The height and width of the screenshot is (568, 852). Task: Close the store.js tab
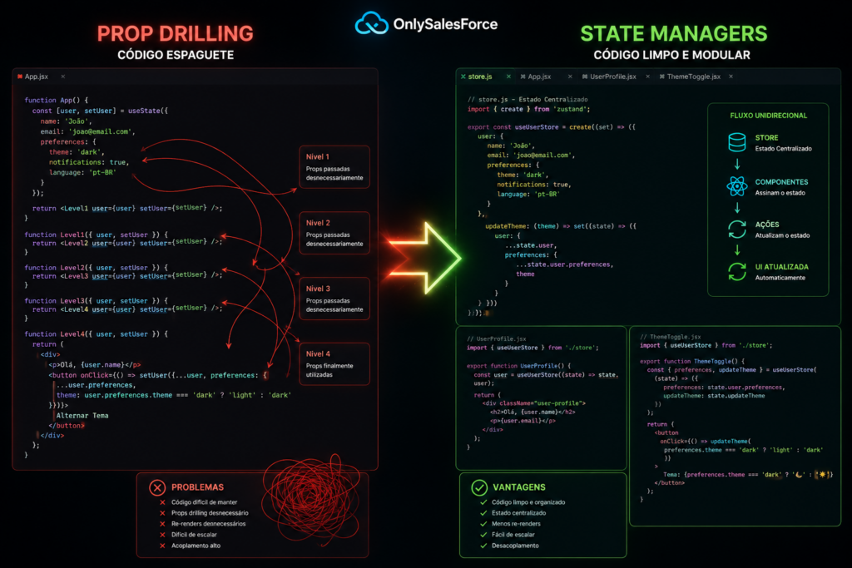(508, 77)
